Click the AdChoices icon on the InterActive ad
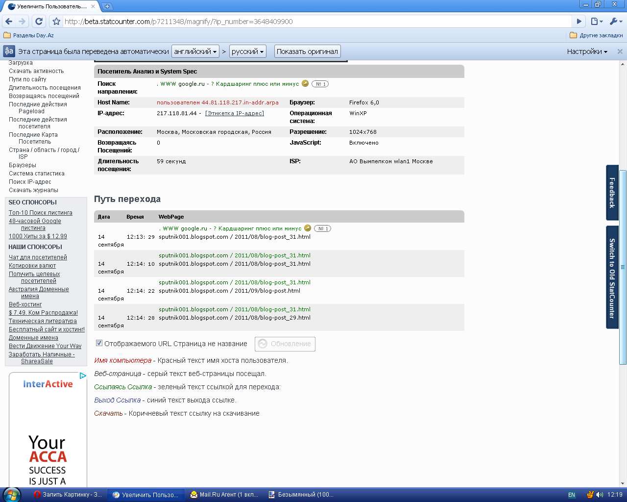The width and height of the screenshot is (627, 502). (x=83, y=376)
